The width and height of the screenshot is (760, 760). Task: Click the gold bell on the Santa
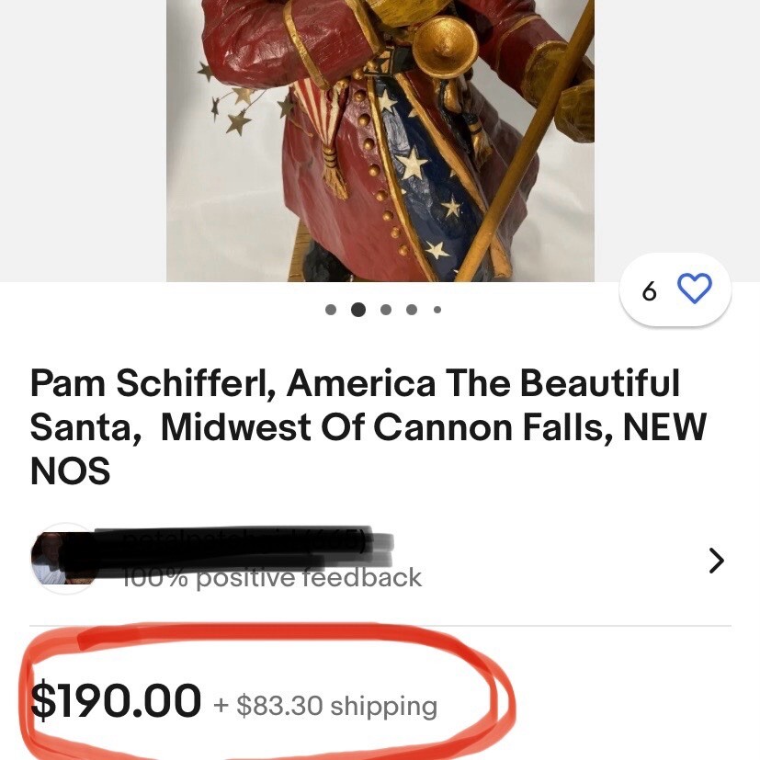point(444,46)
